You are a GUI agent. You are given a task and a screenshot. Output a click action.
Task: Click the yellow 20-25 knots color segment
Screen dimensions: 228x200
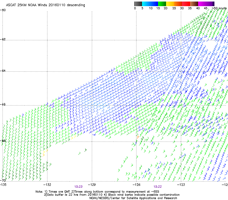coord(170,4)
